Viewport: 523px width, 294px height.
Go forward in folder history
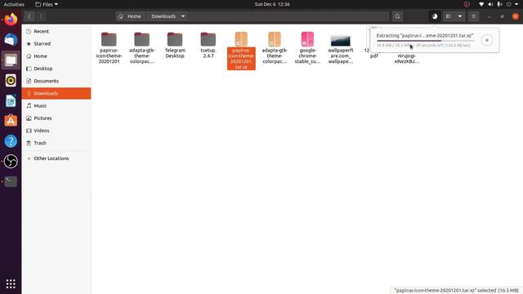pos(41,16)
